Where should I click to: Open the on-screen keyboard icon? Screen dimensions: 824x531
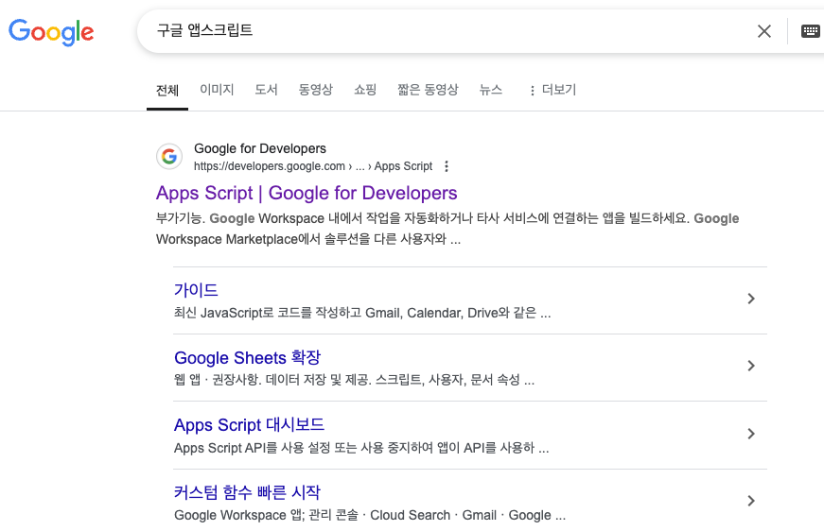pos(811,31)
